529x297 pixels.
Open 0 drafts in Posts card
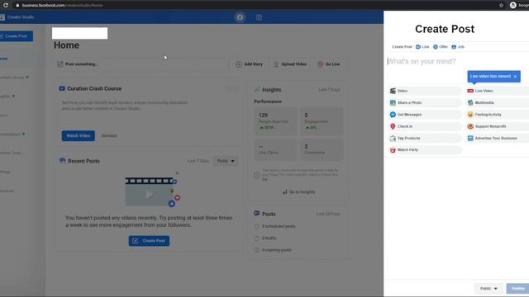[x=269, y=238]
